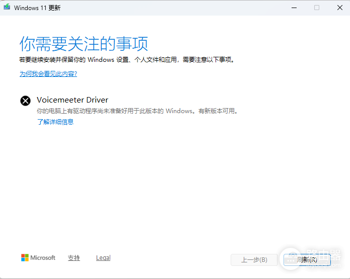Open the 为何我会看见此内容? link
This screenshot has width=350, height=279.
[48, 74]
